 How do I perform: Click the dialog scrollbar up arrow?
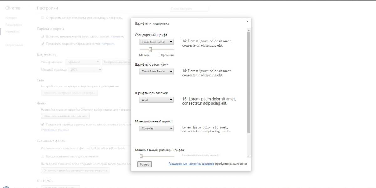coord(249,30)
